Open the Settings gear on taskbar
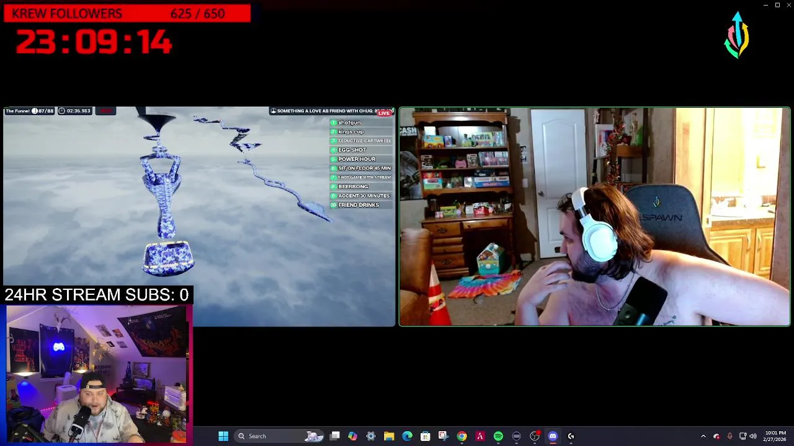Image resolution: width=794 pixels, height=446 pixels. click(x=371, y=436)
